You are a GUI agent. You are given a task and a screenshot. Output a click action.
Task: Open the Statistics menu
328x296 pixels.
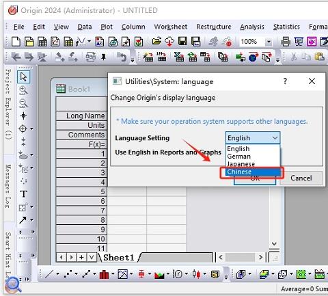(x=286, y=27)
